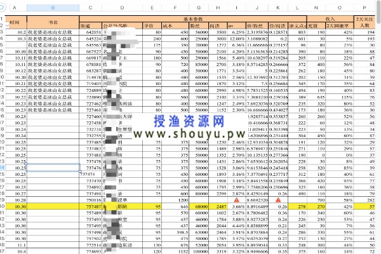Click highlighted fans cell 68000
The image size is (381, 254).
199,206
